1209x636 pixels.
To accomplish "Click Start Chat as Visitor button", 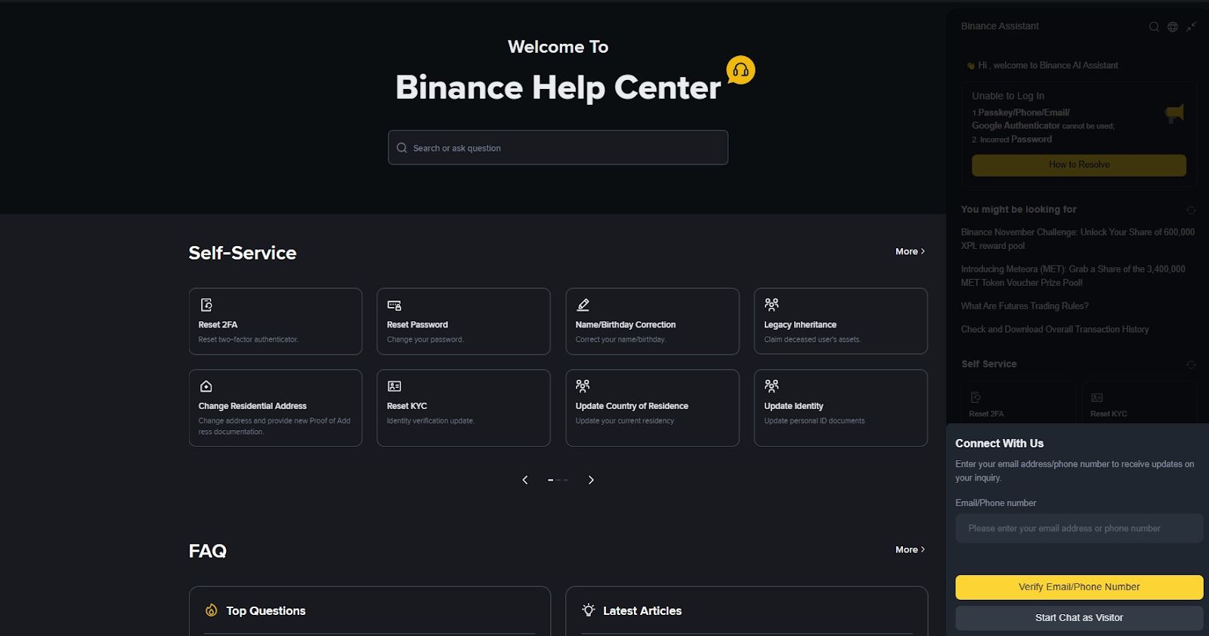I will click(x=1079, y=618).
